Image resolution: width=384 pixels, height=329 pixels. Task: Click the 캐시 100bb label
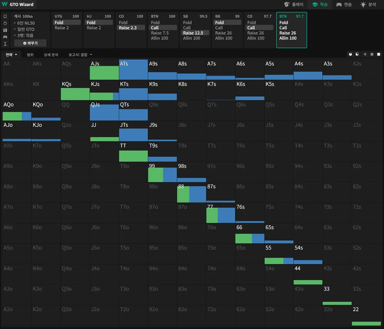[x=23, y=16]
